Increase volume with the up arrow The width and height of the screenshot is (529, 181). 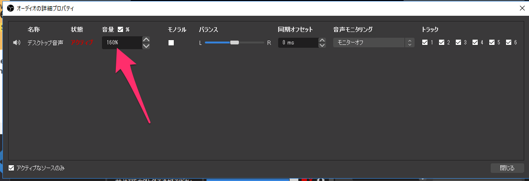[x=146, y=39]
